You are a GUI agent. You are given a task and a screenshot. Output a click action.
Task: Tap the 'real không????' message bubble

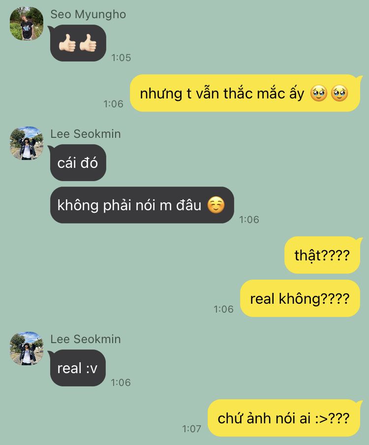coord(300,298)
